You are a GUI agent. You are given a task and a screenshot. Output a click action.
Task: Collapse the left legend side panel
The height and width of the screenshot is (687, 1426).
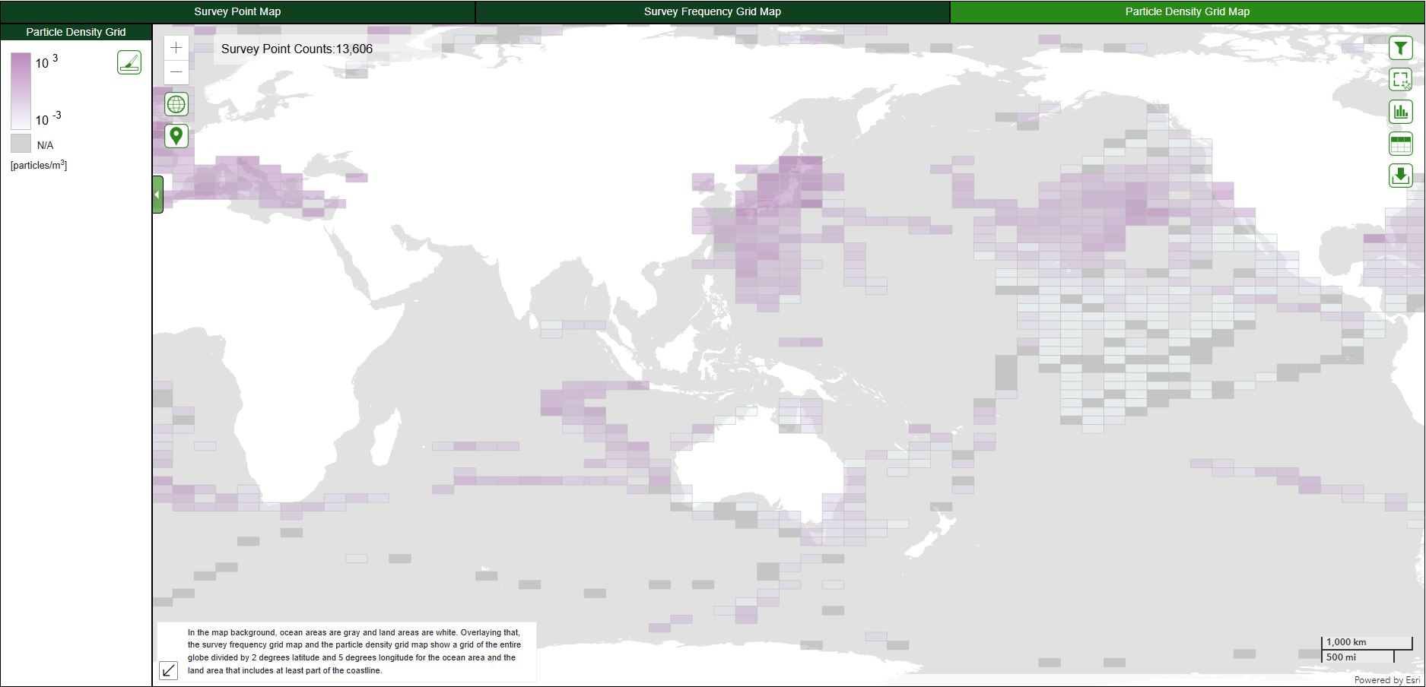tap(157, 195)
